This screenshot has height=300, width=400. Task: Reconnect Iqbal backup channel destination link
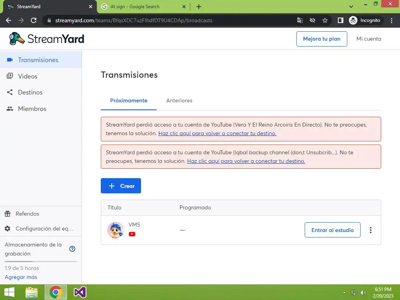point(246,161)
